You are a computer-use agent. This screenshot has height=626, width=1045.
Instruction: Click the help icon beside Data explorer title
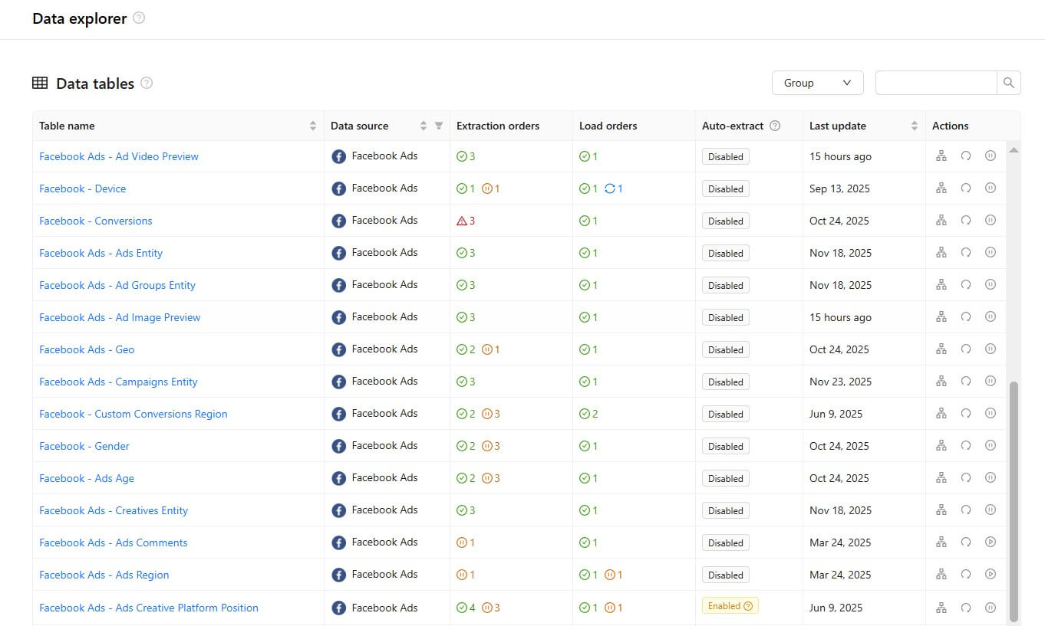[x=139, y=18]
